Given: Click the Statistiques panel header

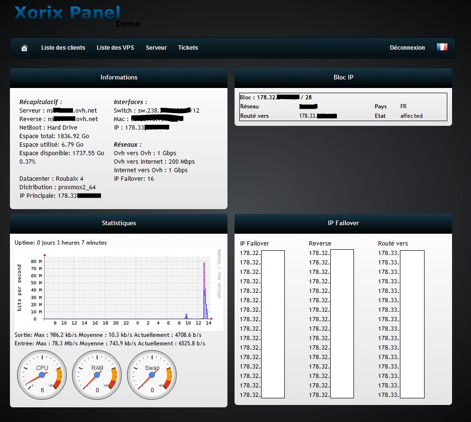Looking at the screenshot, I should 118,223.
